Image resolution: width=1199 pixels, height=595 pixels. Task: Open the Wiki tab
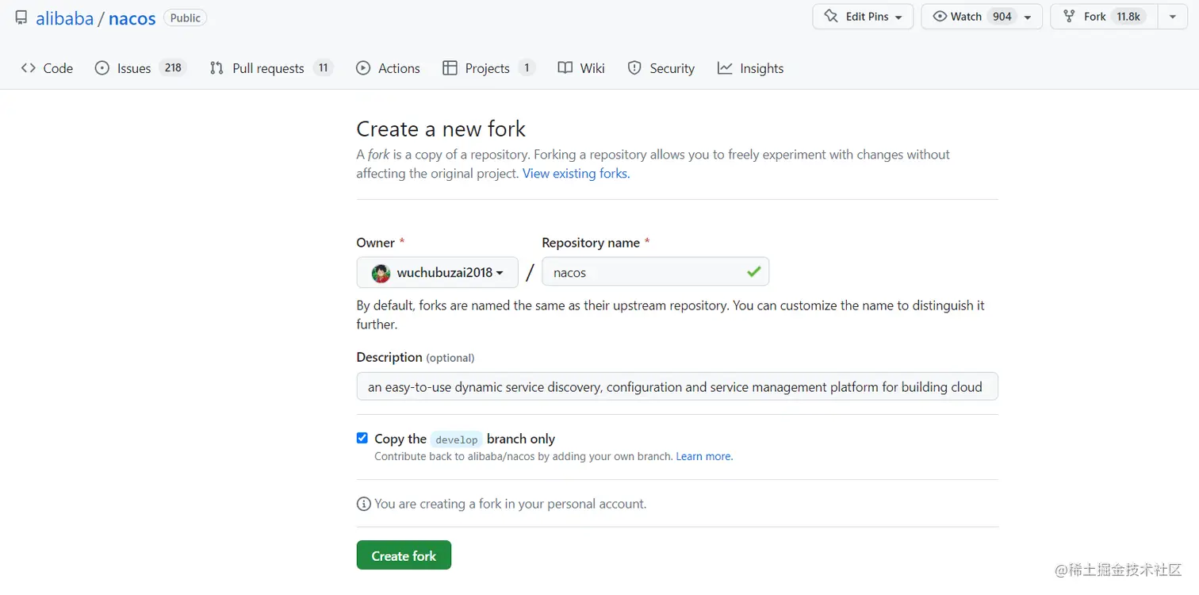coord(581,68)
